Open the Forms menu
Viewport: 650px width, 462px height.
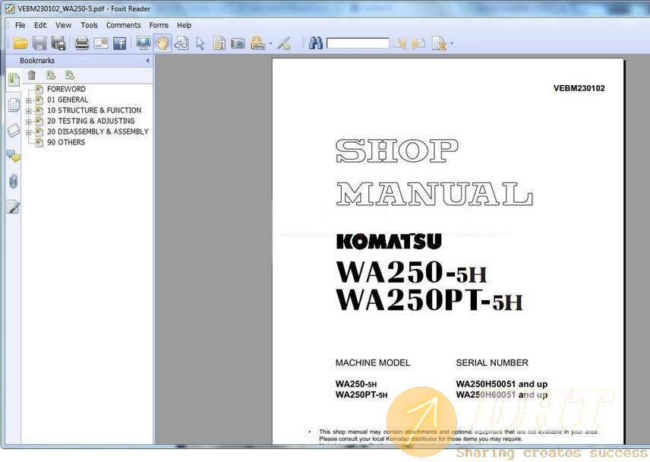159,25
